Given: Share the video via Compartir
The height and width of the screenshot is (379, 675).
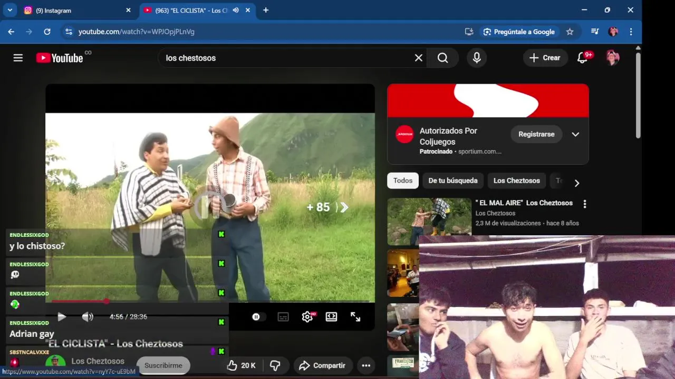Looking at the screenshot, I should click(322, 365).
